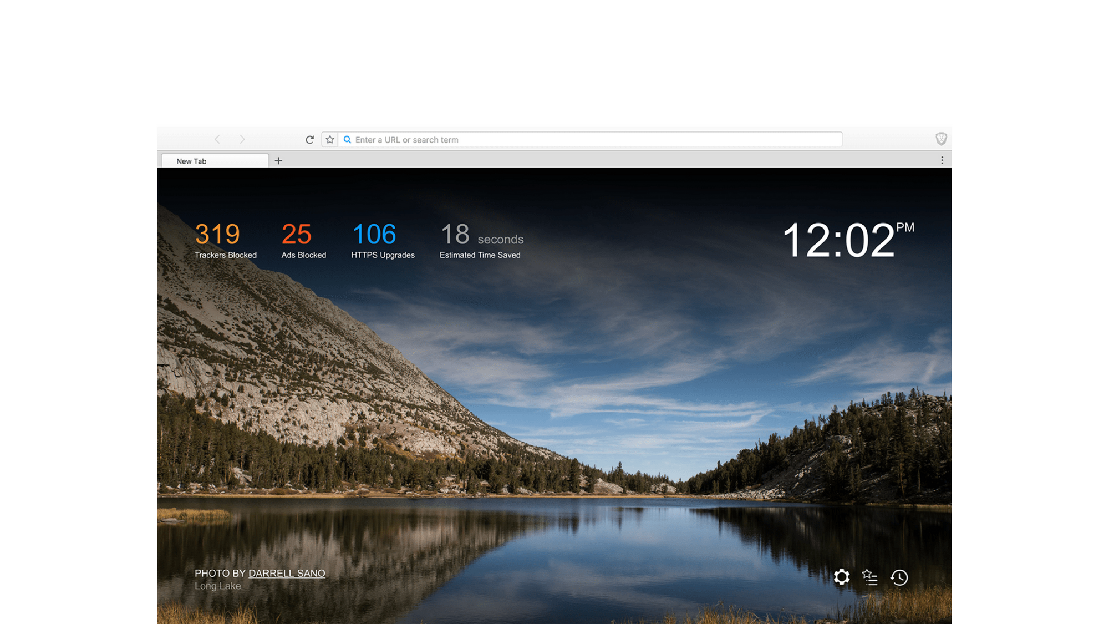Screen dimensions: 1109x624
Task: Click the forward navigation arrow
Action: coord(242,139)
